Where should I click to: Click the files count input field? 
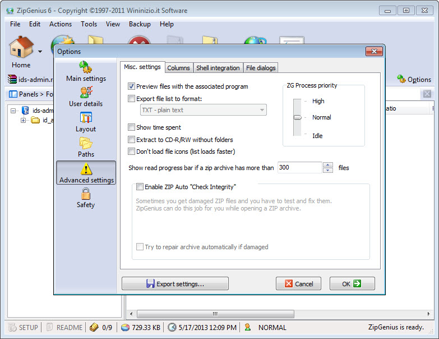tap(299, 168)
